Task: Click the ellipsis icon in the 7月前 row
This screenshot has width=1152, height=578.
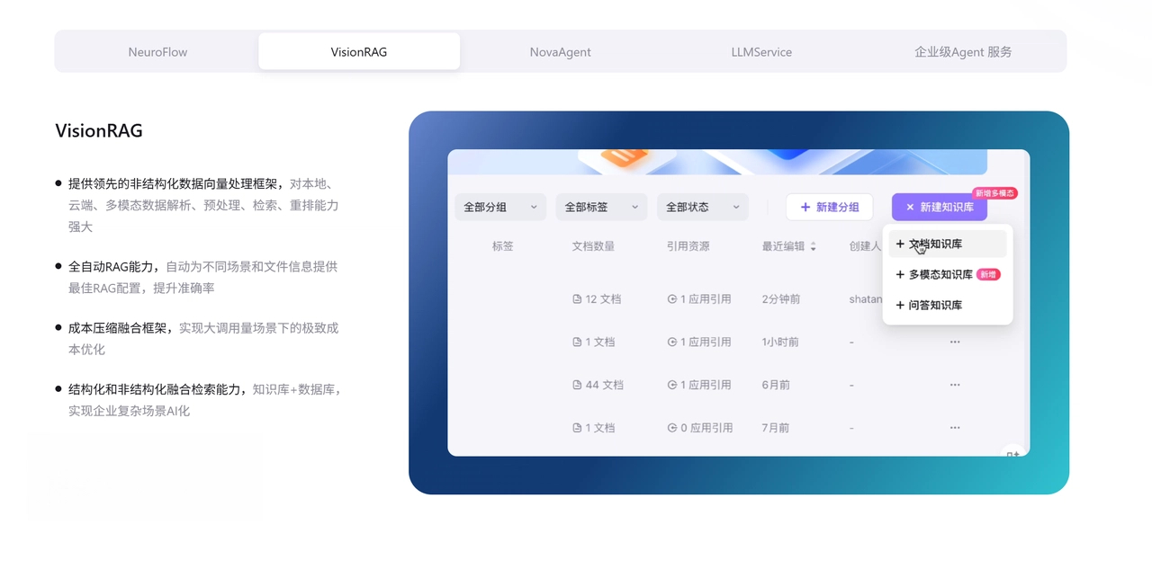Action: (955, 428)
